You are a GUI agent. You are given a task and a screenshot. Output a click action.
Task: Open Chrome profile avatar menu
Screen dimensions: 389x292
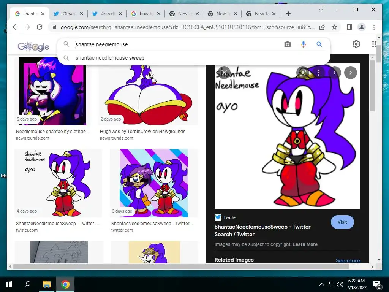pos(362,27)
